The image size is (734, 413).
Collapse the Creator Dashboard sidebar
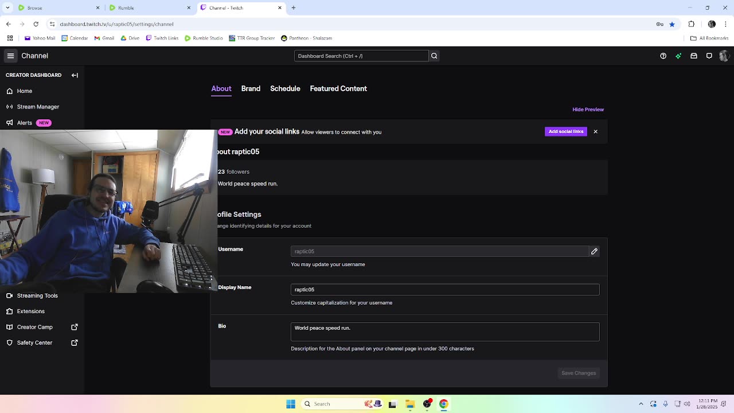75,75
